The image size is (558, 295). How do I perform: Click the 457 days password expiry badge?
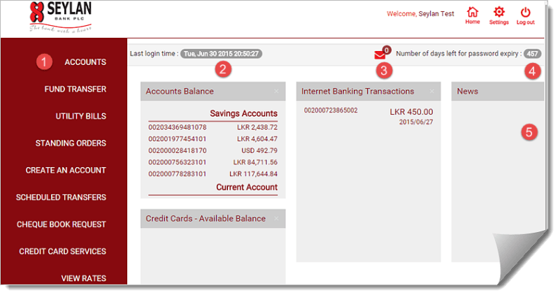pos(532,54)
